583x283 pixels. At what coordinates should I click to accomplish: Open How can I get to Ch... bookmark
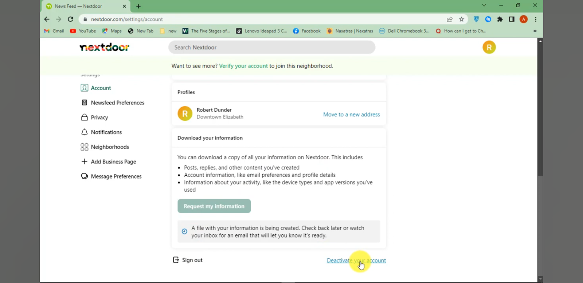click(461, 31)
